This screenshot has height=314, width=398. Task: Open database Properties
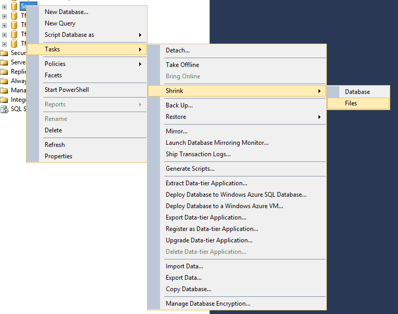87,156
